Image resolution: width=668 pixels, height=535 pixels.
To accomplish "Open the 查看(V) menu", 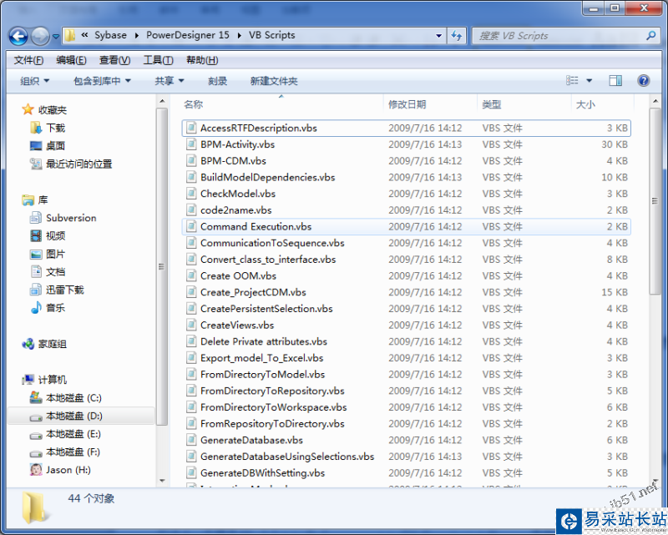I will pyautogui.click(x=114, y=60).
